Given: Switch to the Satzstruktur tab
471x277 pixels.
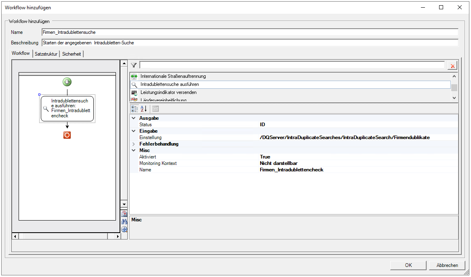Looking at the screenshot, I should point(46,54).
